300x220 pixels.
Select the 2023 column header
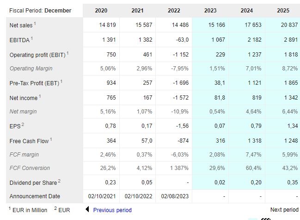tap(210, 10)
